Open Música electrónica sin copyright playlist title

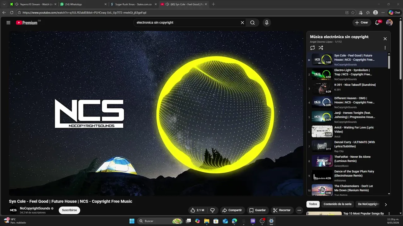coord(339,37)
